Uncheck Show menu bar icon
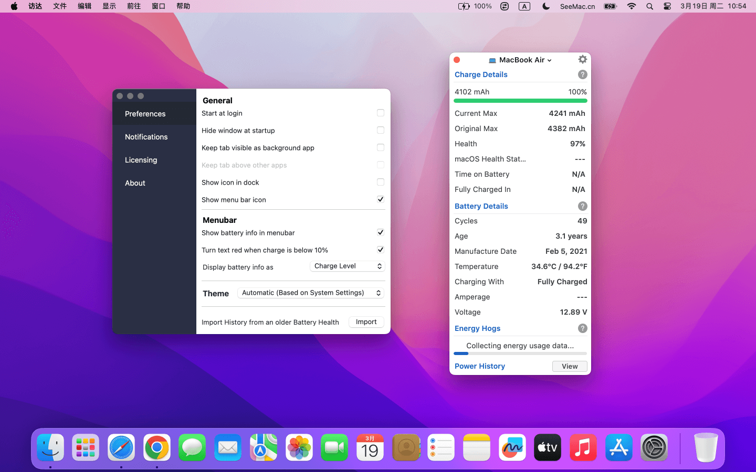The width and height of the screenshot is (756, 472). point(381,200)
